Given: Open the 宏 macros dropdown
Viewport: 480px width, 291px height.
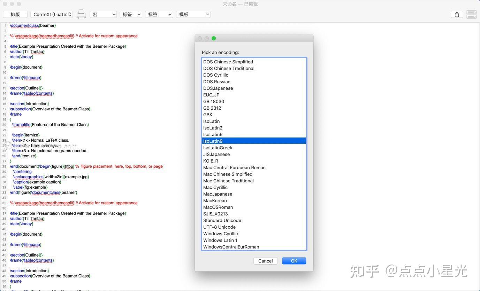Looking at the screenshot, I should [x=103, y=14].
